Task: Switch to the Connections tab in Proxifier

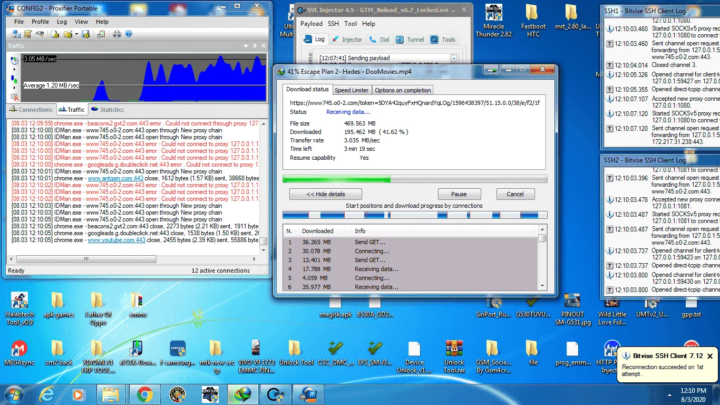Action: click(31, 110)
